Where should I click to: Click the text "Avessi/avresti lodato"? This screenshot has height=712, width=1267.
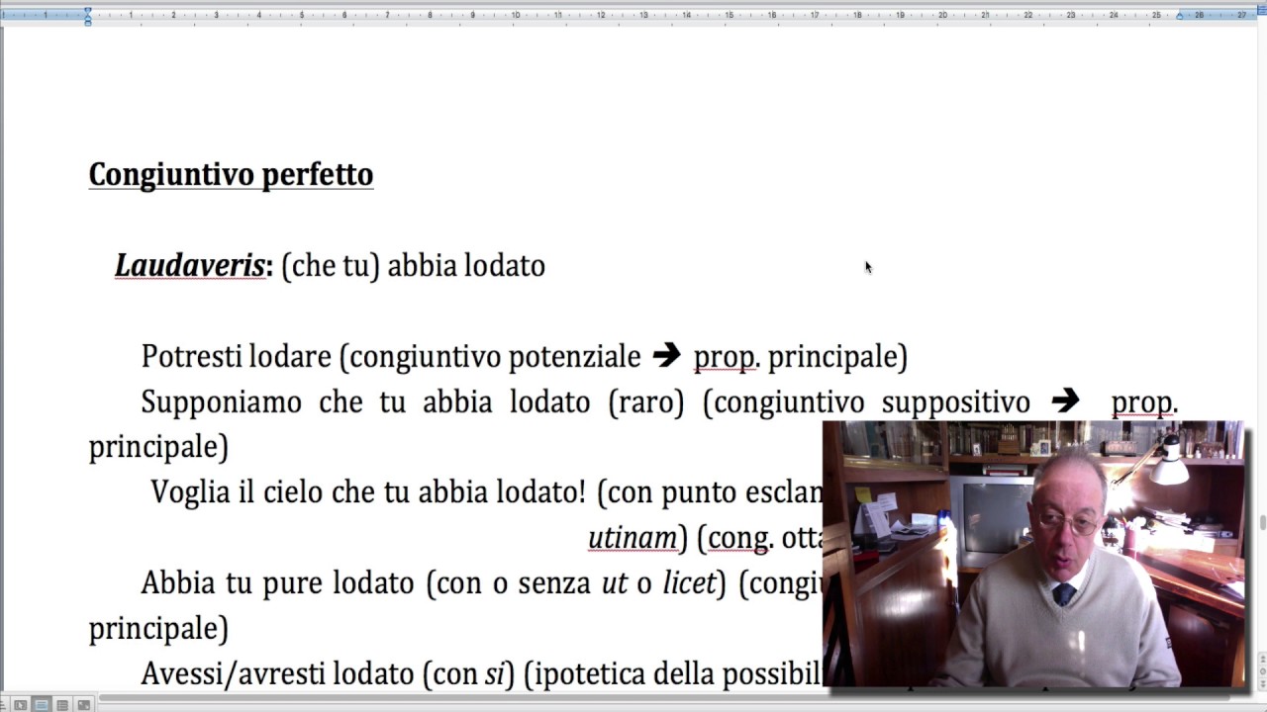(x=277, y=673)
